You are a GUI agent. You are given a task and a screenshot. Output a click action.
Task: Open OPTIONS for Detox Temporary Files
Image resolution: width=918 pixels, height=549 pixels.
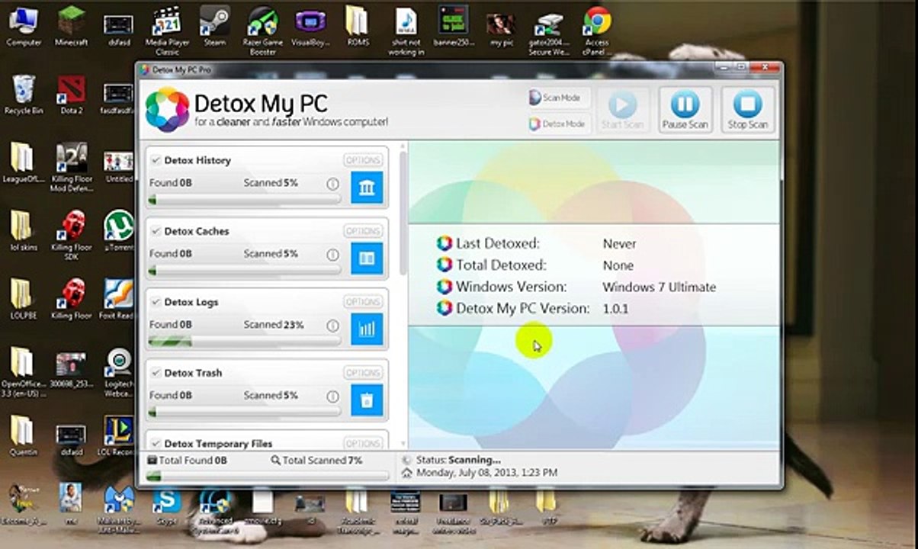pyautogui.click(x=363, y=444)
